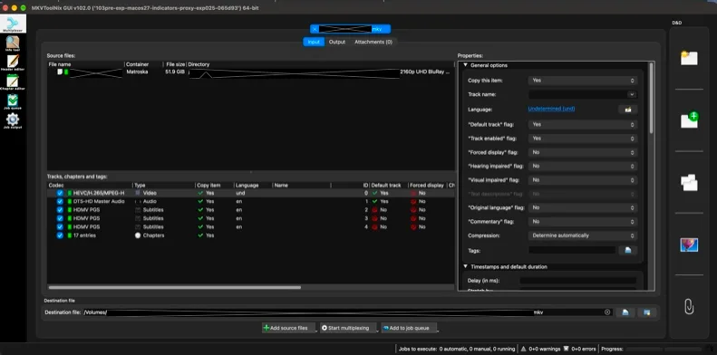This screenshot has height=355, width=717.
Task: Click the Add to job queue button
Action: point(408,328)
